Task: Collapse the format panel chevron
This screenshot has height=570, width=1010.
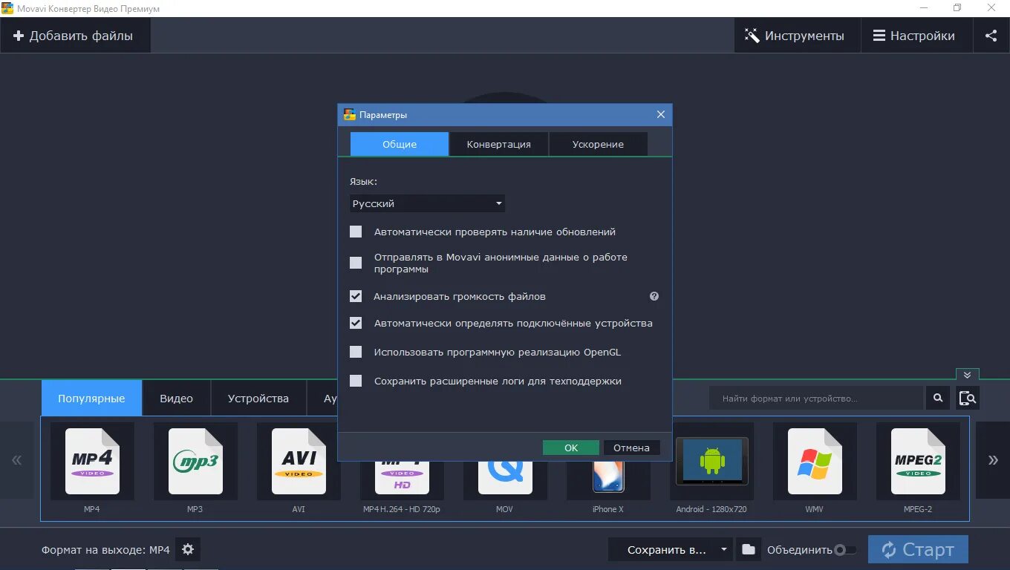Action: 967,375
